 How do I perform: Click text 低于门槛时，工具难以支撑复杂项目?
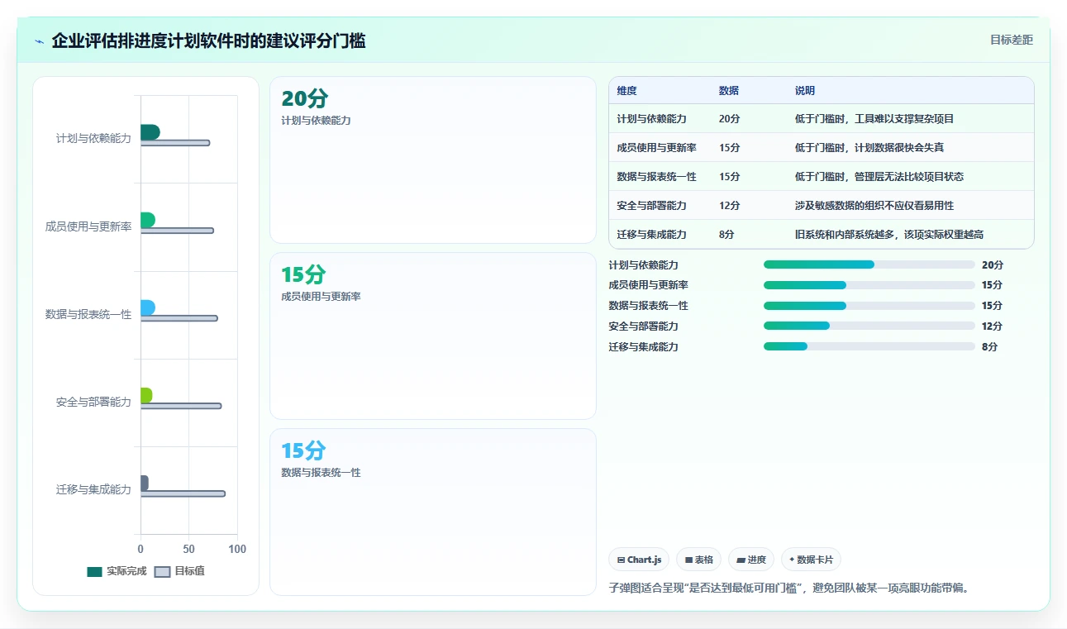874,119
